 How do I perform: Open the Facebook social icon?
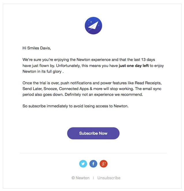click(93, 164)
